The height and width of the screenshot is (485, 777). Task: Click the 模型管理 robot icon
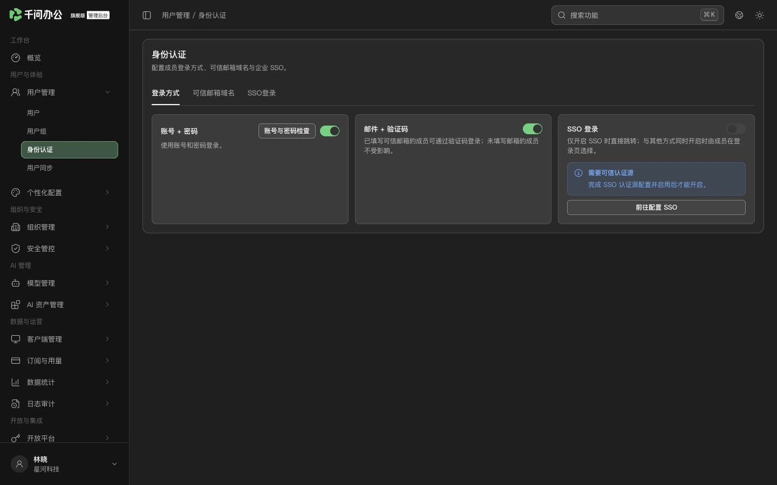point(16,283)
